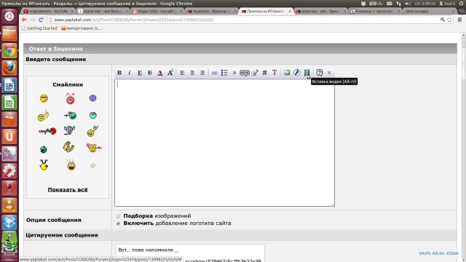This screenshot has height=262, width=466.
Task: Center-align the message text
Action: tap(192, 73)
